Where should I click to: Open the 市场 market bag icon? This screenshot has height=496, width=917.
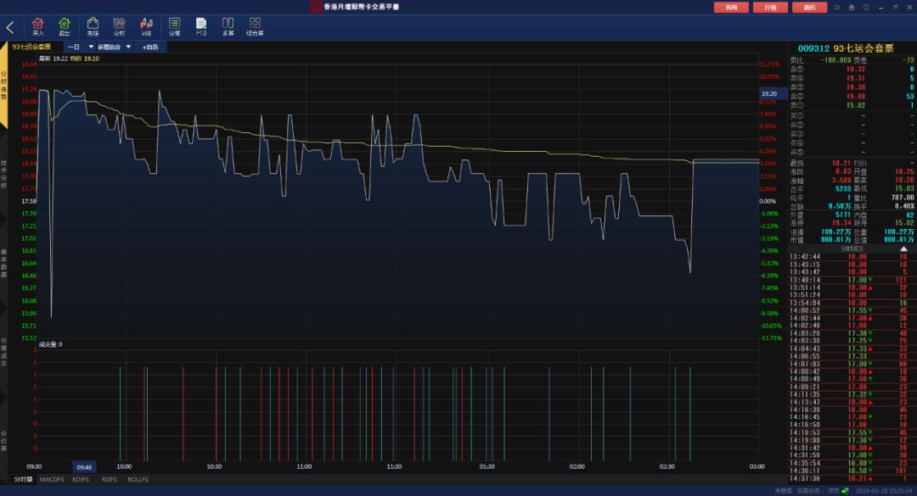pyautogui.click(x=93, y=26)
